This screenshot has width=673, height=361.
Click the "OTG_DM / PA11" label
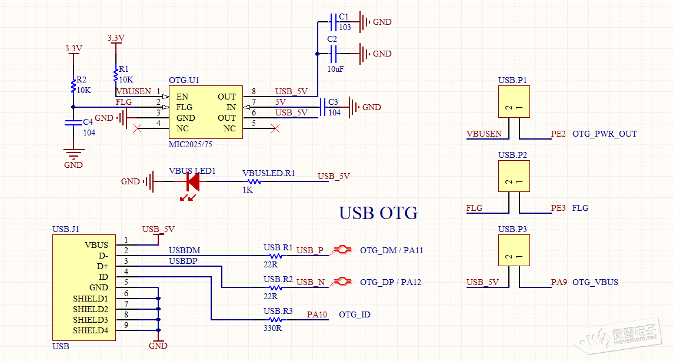tap(391, 250)
